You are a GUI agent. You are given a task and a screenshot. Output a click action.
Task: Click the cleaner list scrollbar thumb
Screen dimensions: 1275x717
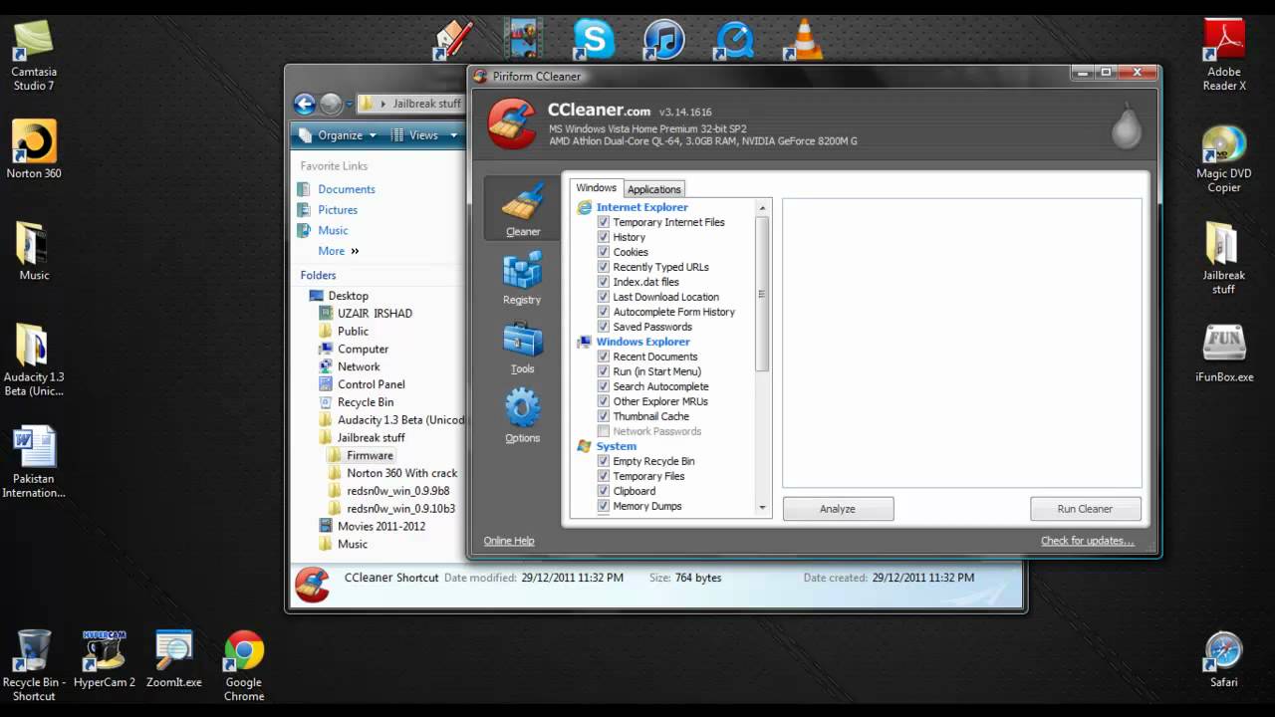click(763, 294)
